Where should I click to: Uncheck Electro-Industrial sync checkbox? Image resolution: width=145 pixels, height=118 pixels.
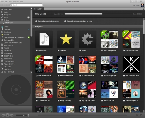37,76
